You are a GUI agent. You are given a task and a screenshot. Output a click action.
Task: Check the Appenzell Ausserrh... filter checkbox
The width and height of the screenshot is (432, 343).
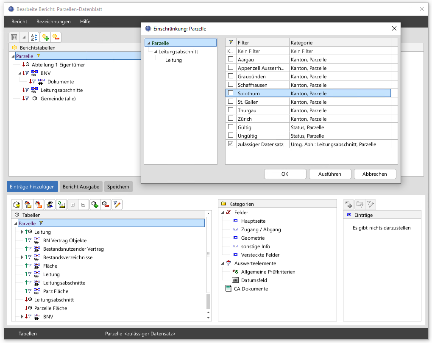[x=231, y=67]
